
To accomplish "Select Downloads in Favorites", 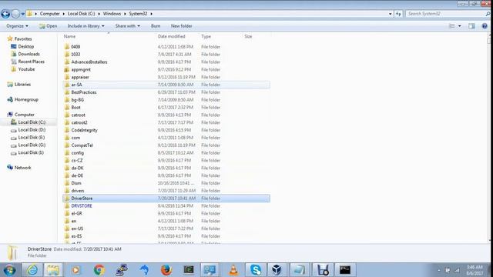I will pyautogui.click(x=29, y=54).
